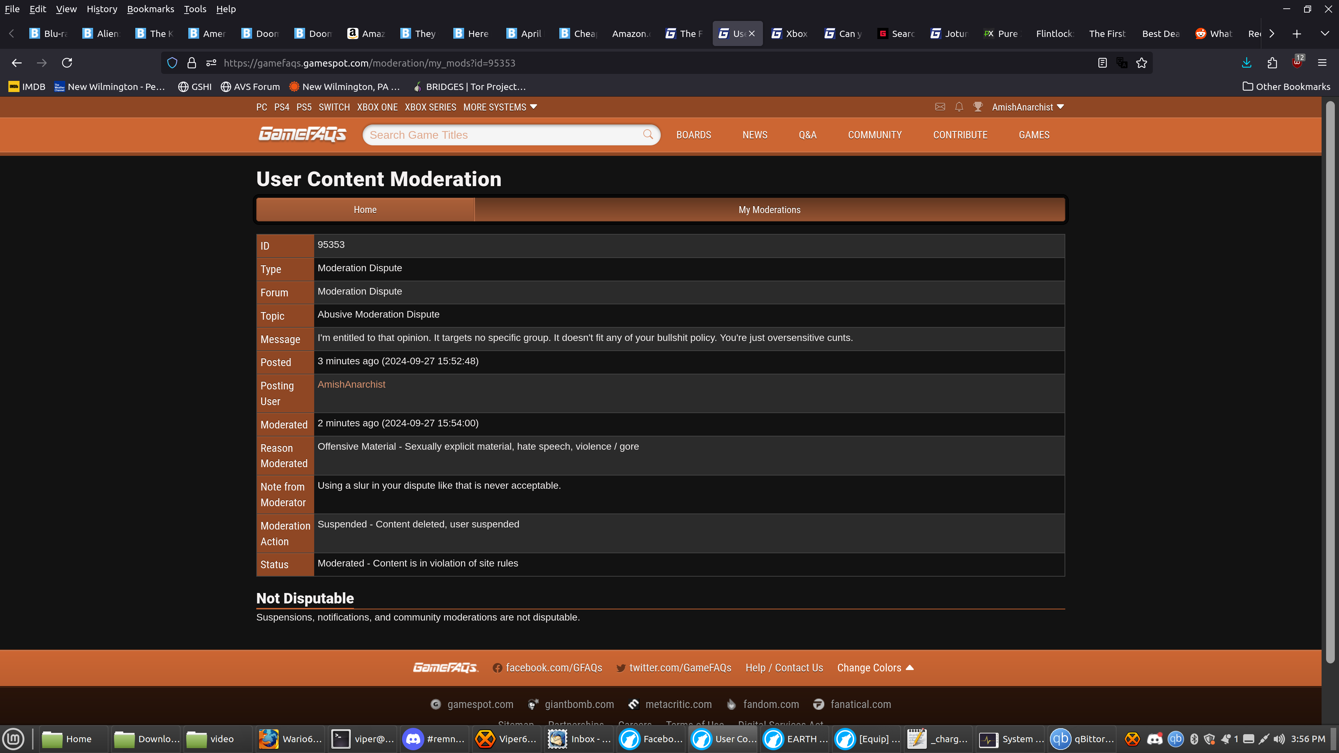This screenshot has width=1339, height=753.
Task: Open the extensions puzzle icon
Action: pos(1272,63)
